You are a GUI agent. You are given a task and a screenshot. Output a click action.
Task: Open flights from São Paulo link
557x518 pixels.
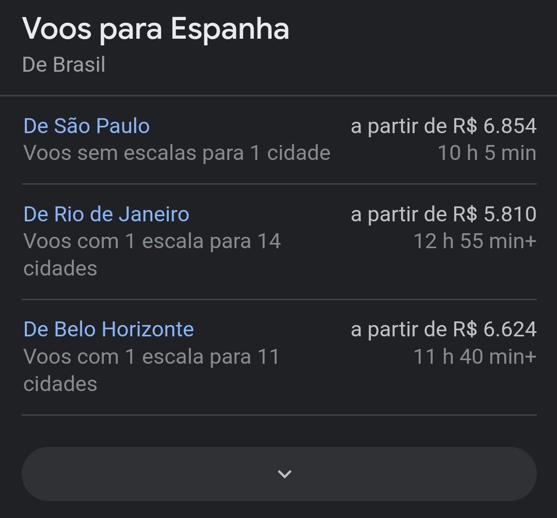click(86, 126)
